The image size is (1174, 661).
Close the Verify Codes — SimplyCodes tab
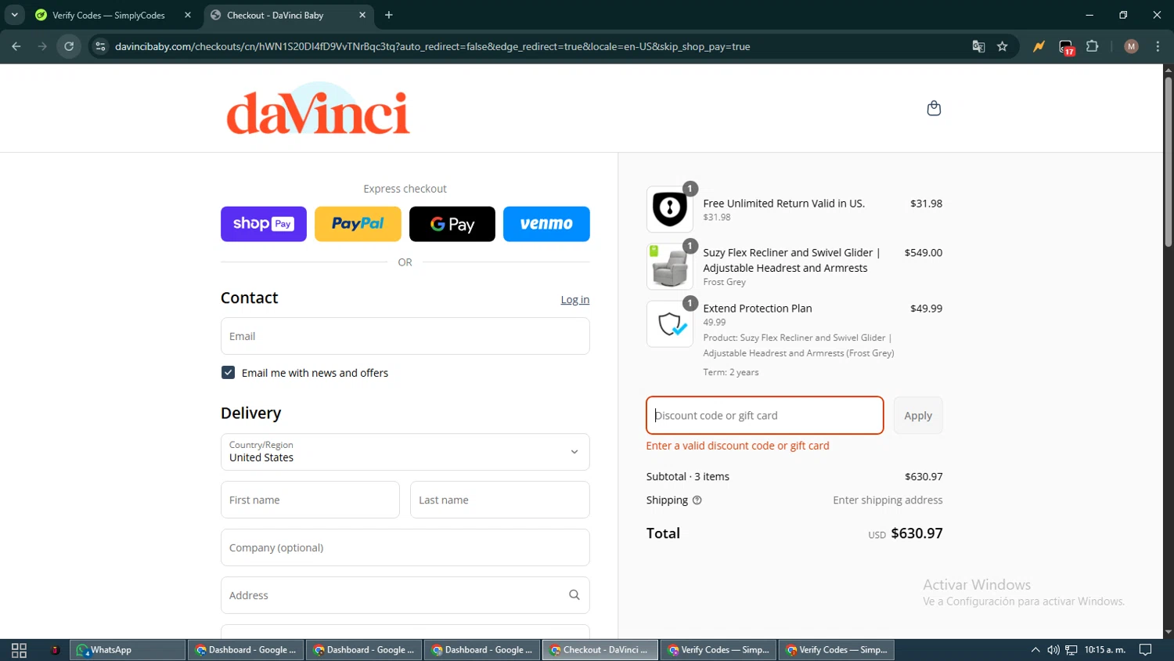coord(188,15)
